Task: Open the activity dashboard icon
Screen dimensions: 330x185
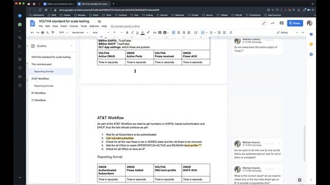Action: (272, 23)
